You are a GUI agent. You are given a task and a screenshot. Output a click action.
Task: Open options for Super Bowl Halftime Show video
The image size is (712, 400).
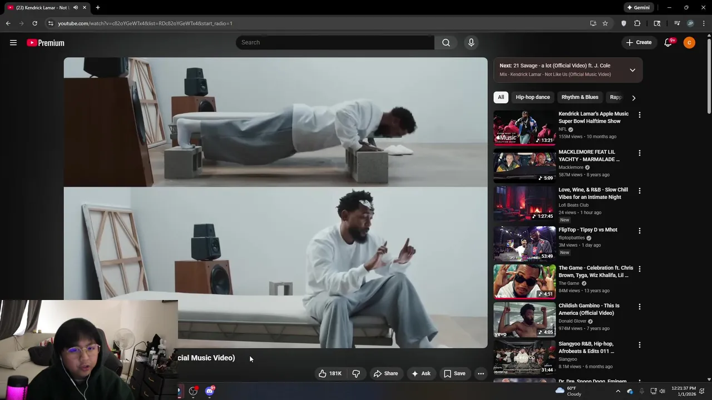coord(640,115)
